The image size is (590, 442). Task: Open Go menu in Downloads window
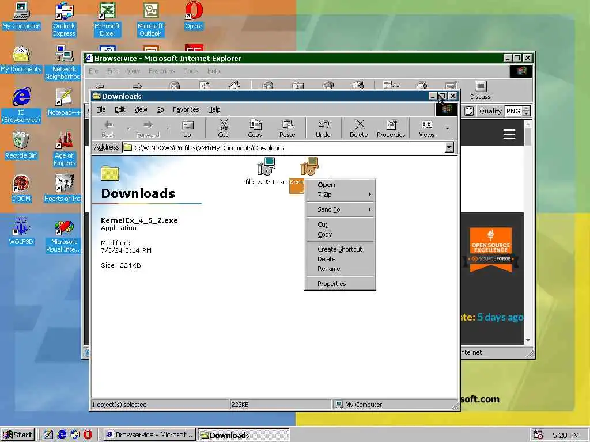[160, 109]
